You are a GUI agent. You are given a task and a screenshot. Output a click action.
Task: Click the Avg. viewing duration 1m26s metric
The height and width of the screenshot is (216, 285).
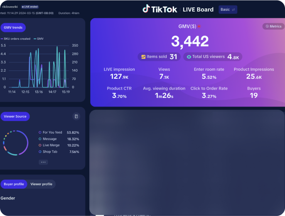tap(164, 92)
